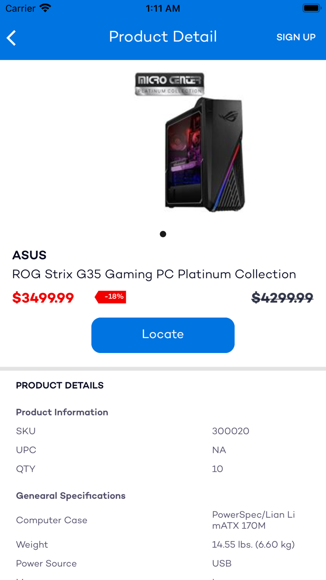Tap the Wi-Fi icon in status bar

coord(45,8)
